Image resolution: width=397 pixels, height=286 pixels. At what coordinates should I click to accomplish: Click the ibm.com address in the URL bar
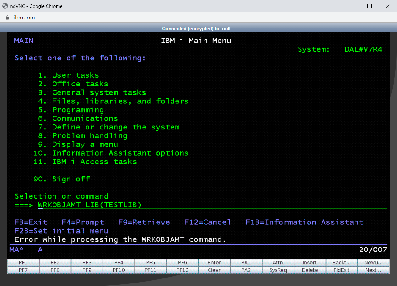point(24,18)
